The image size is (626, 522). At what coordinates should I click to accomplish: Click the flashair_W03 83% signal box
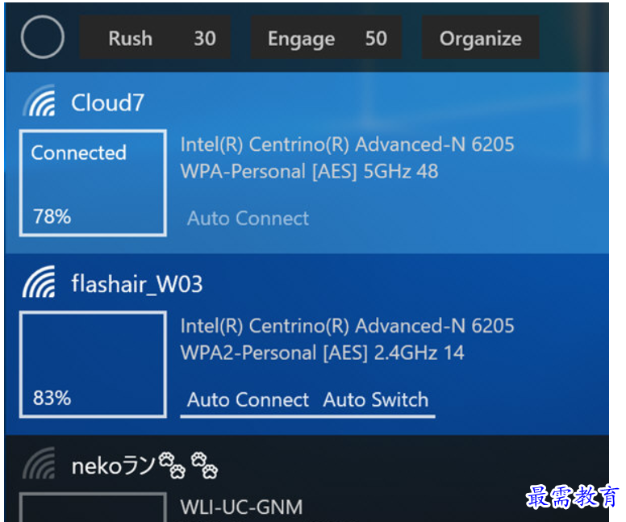93,365
